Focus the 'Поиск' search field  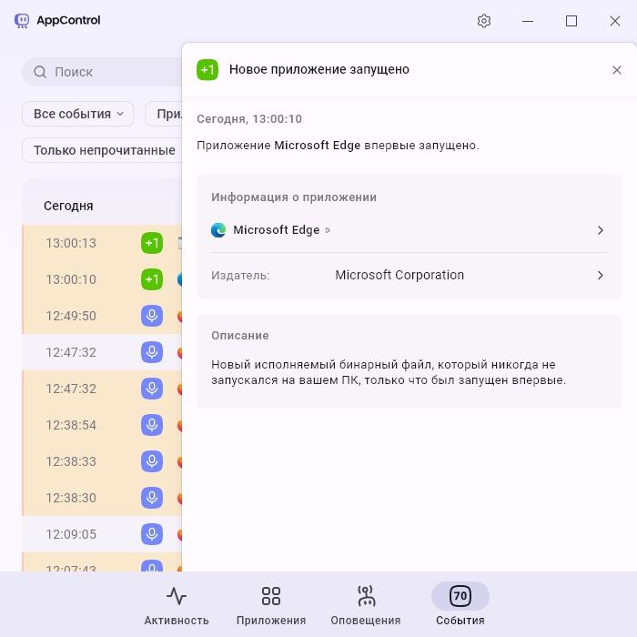point(102,72)
